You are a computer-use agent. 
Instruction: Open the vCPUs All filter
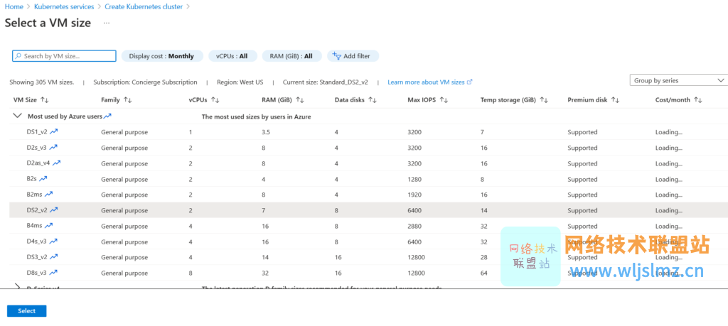pyautogui.click(x=232, y=56)
